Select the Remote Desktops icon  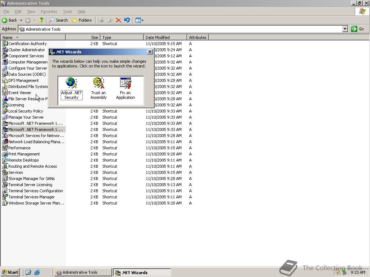point(5,160)
